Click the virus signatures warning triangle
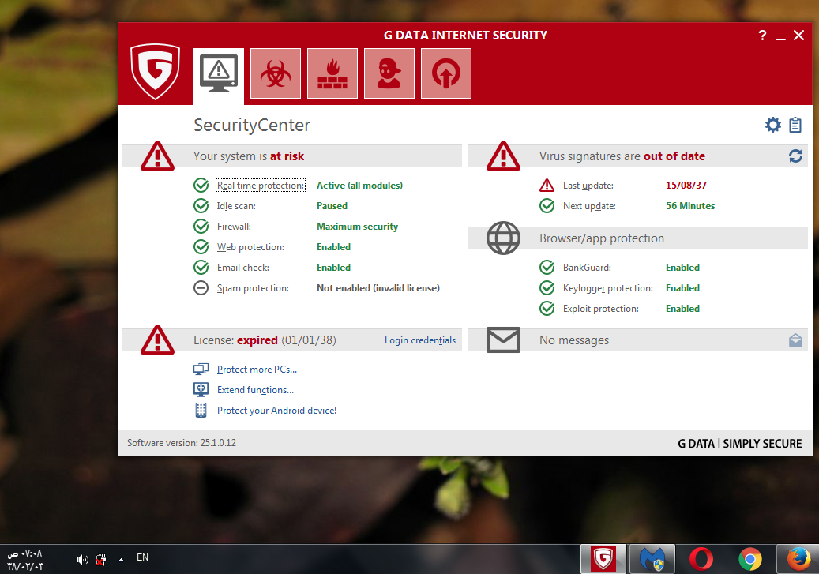Viewport: 819px width, 574px height. point(503,156)
